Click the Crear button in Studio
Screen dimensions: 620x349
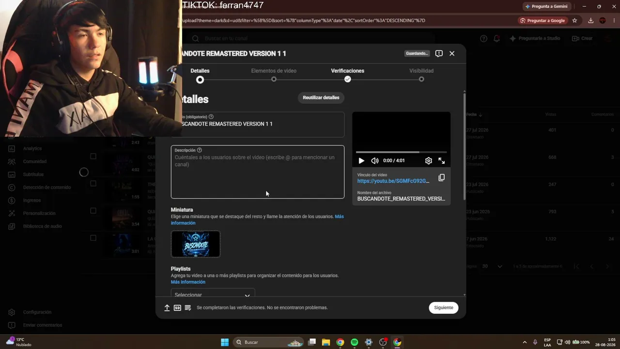coord(582,38)
